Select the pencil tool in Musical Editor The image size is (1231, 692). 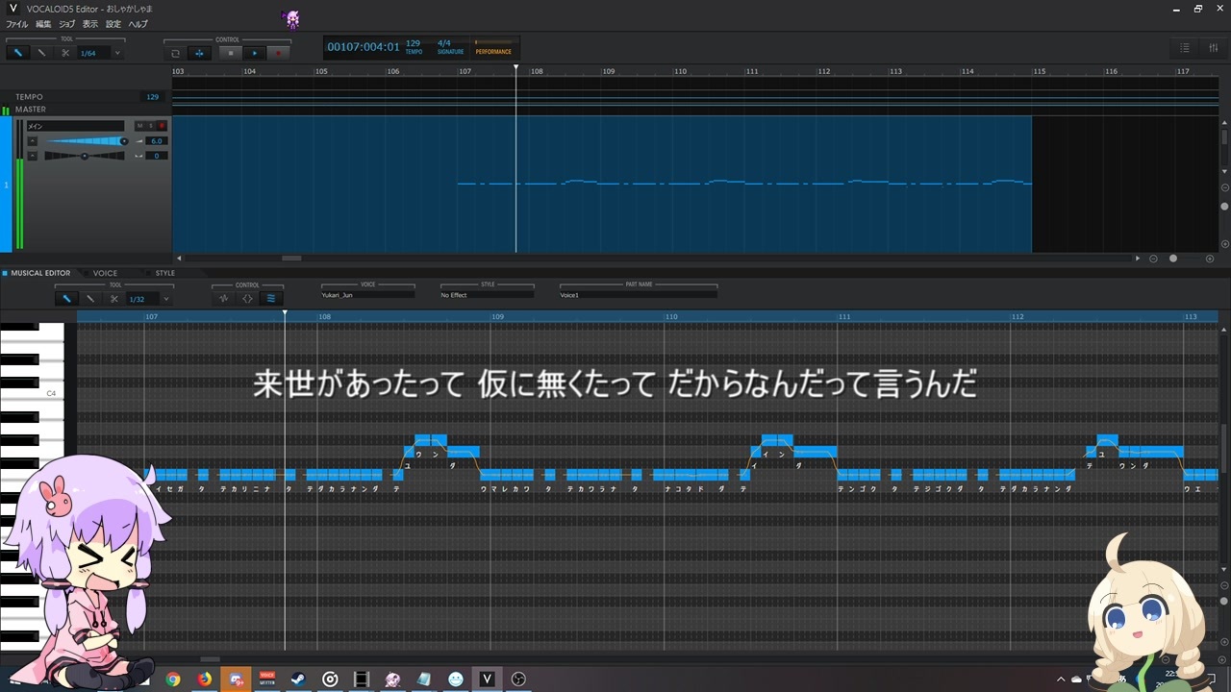pyautogui.click(x=66, y=299)
